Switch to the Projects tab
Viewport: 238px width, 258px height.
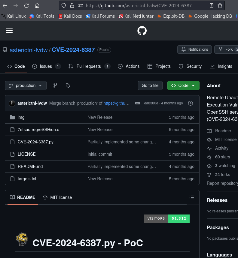159,66
